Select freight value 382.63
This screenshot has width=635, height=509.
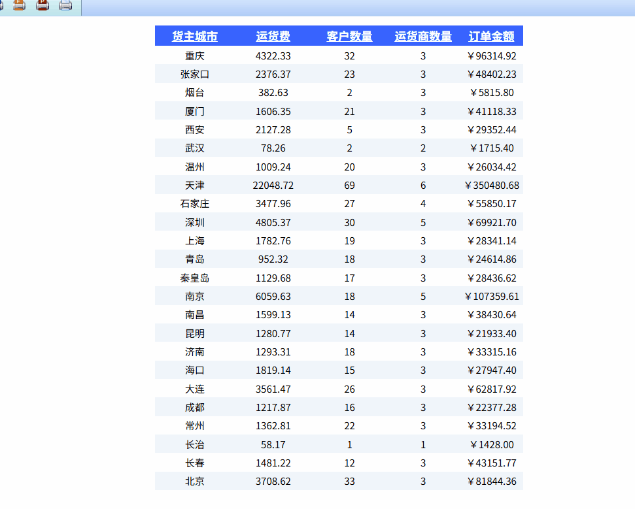(x=273, y=93)
